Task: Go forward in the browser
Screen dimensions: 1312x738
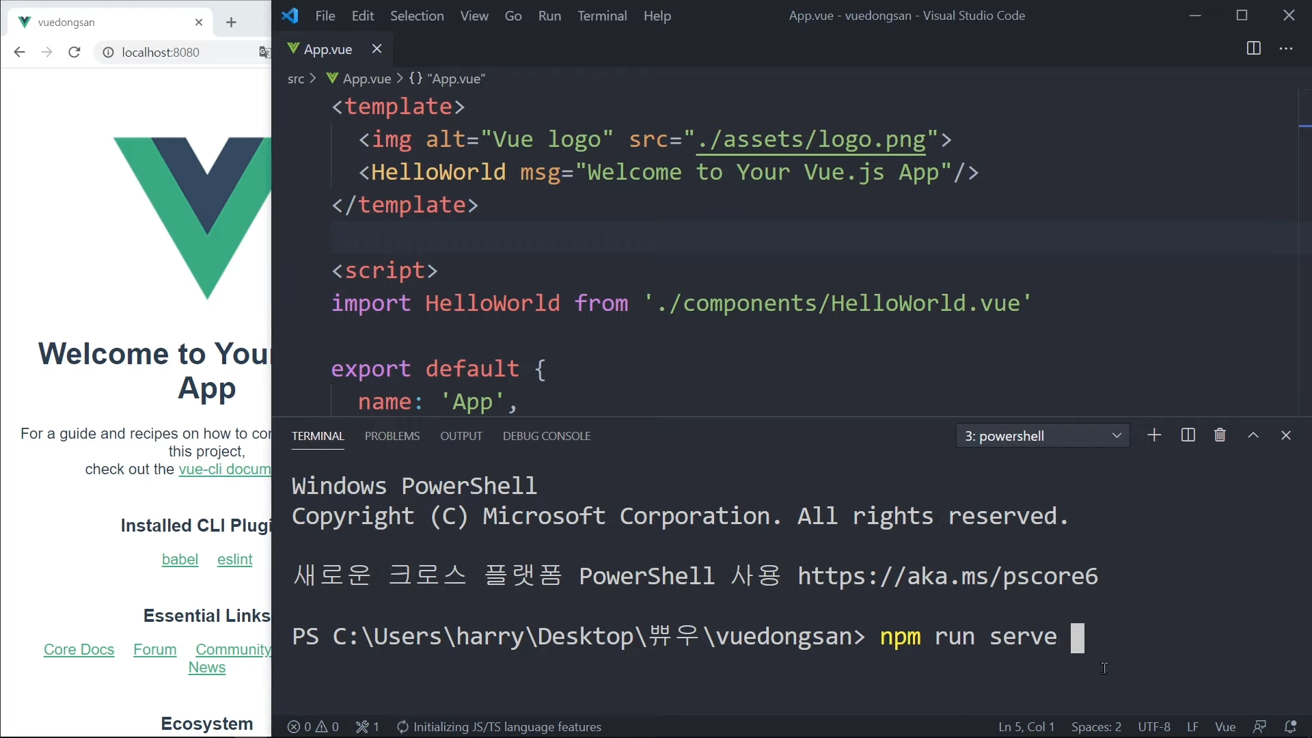Action: click(x=46, y=53)
